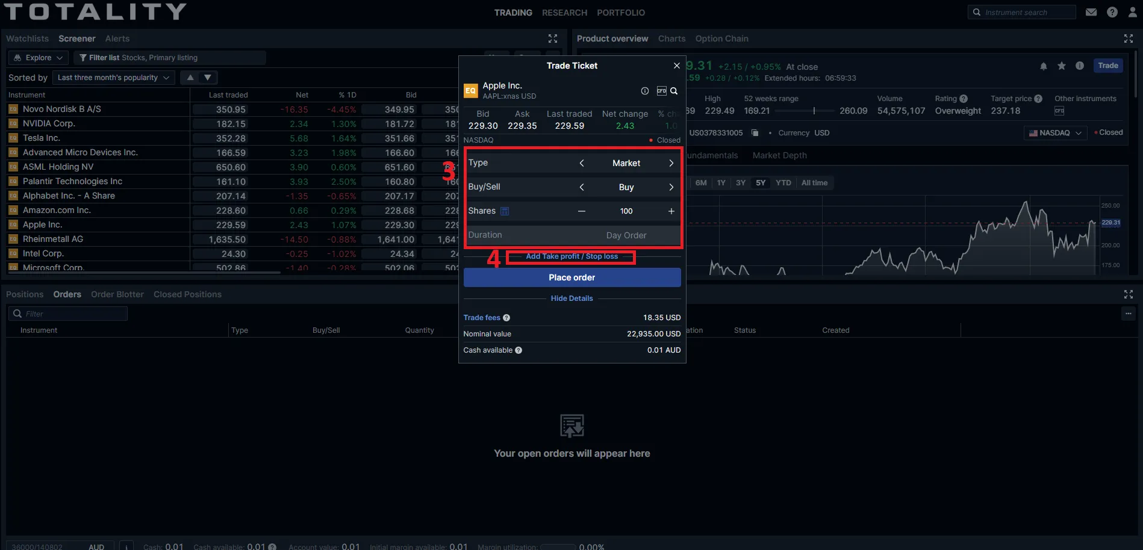The height and width of the screenshot is (550, 1143).
Task: Switch to the Option Chain tab
Action: click(x=721, y=39)
